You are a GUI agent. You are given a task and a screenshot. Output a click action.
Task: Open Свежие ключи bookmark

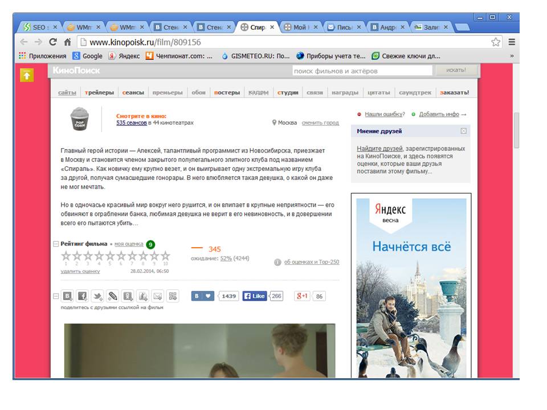pyautogui.click(x=406, y=56)
